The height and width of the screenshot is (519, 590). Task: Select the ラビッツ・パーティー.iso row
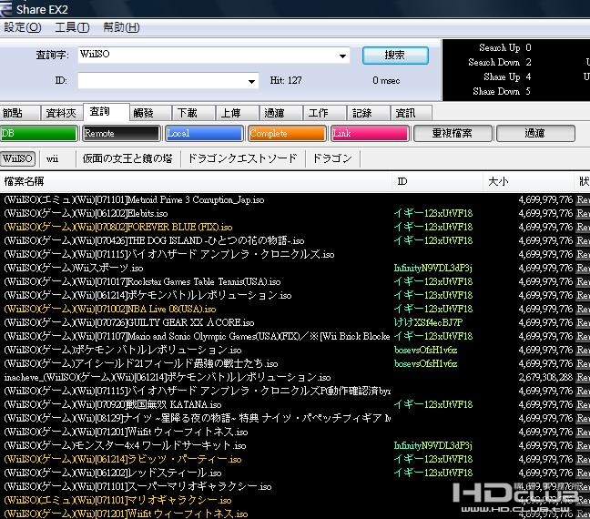point(295,459)
